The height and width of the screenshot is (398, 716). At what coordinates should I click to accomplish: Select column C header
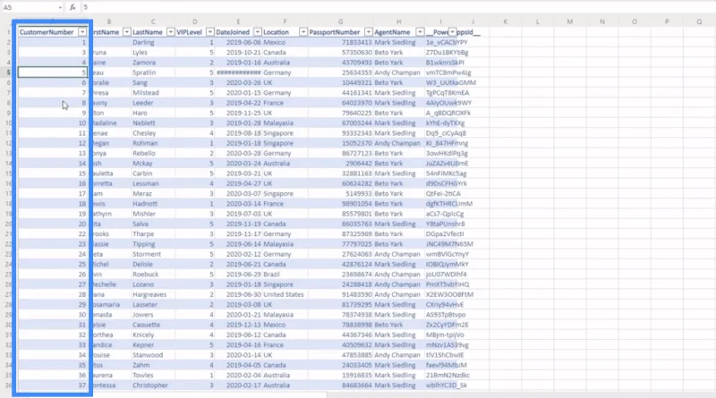pyautogui.click(x=153, y=21)
